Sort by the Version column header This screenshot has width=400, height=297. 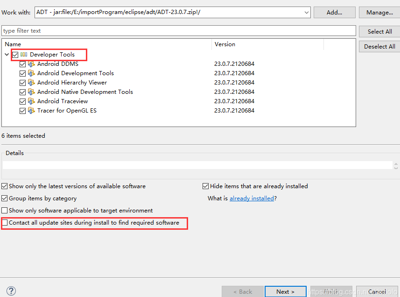(267, 44)
